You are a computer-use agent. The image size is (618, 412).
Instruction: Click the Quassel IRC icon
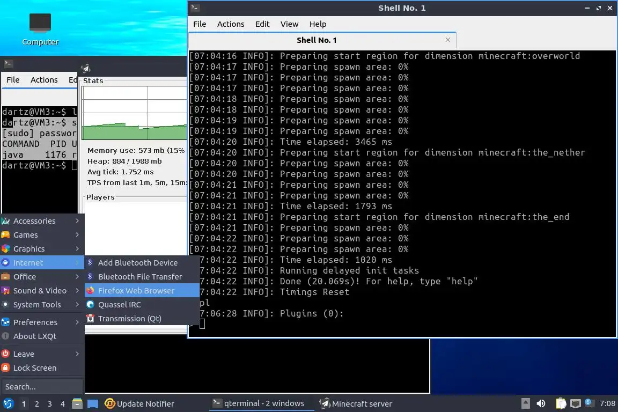tap(90, 304)
